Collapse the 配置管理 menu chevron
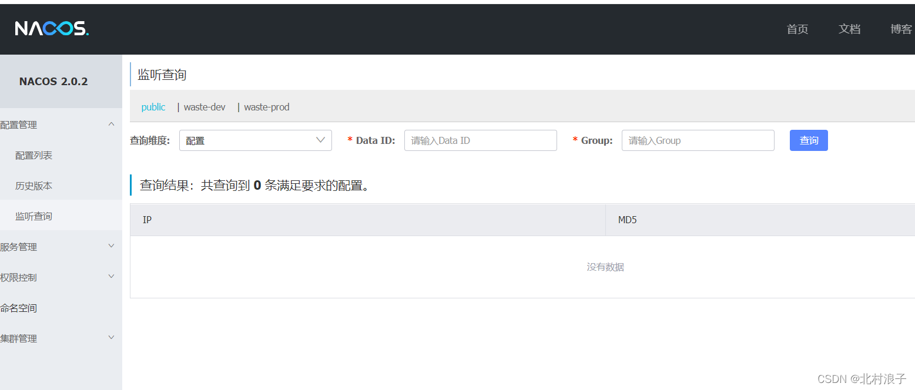 (x=111, y=124)
